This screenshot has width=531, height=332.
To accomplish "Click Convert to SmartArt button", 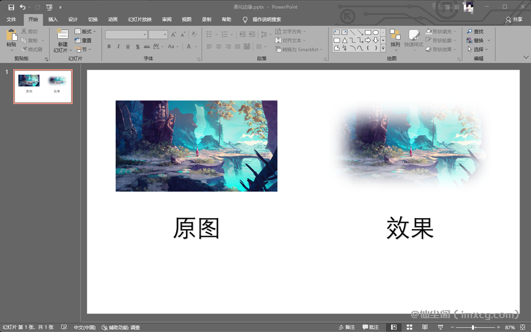I will coord(298,49).
